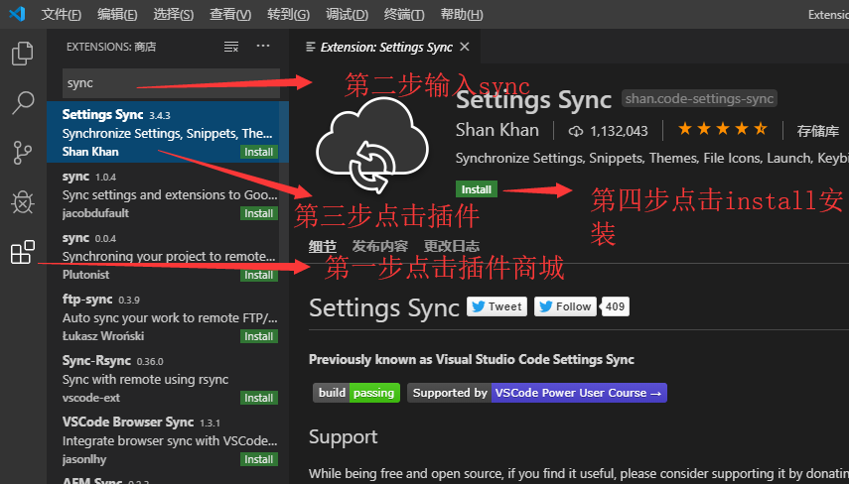Click the Support heading
849x484 pixels.
pos(344,437)
